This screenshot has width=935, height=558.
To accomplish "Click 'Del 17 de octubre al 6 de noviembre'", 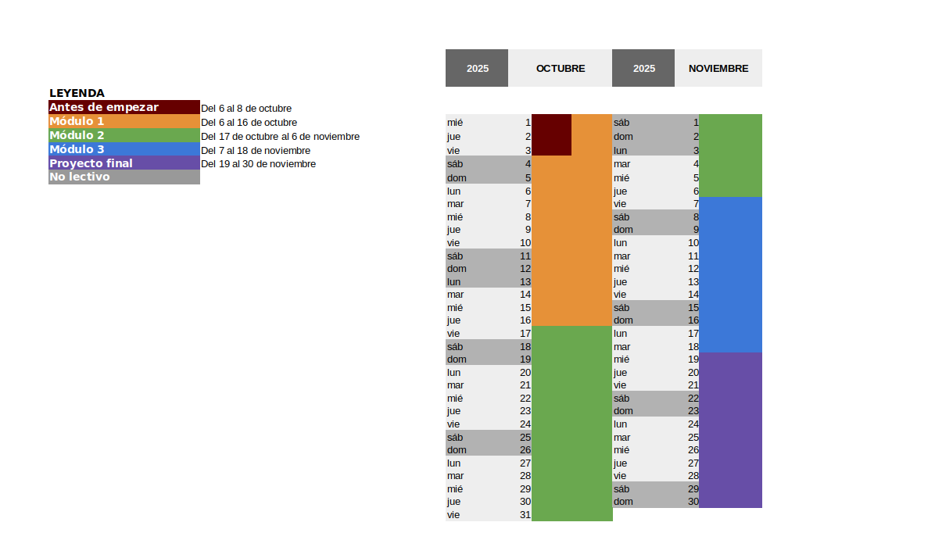I will point(280,137).
